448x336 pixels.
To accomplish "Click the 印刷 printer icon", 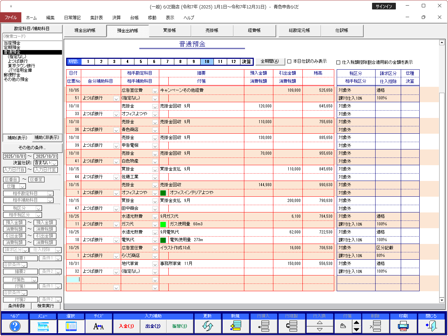I will tap(403, 326).
